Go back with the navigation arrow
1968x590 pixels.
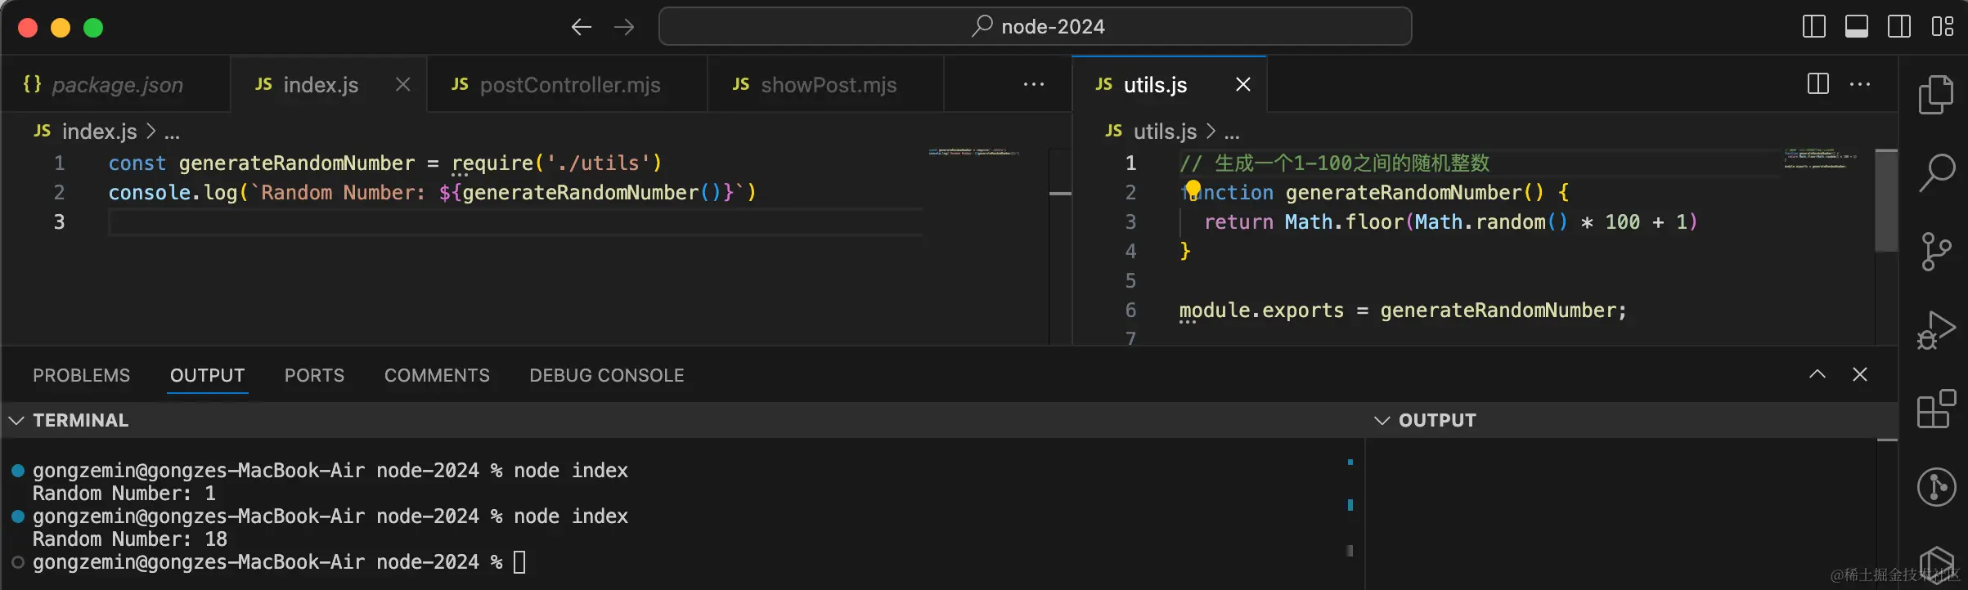pos(581,27)
